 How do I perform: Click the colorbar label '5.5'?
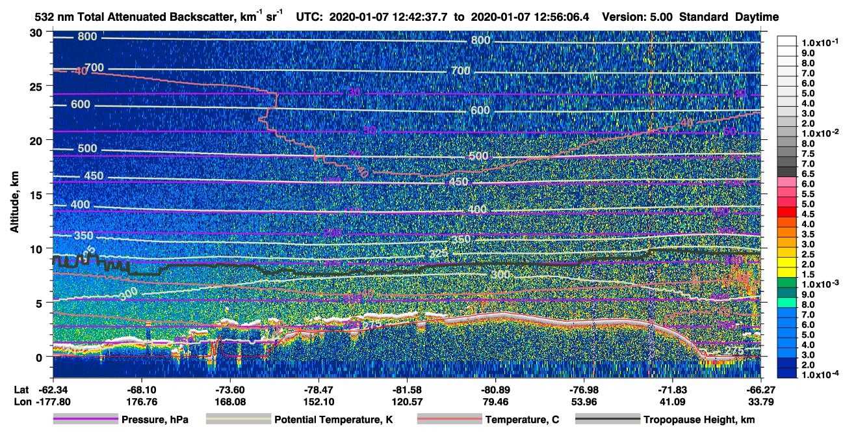807,194
